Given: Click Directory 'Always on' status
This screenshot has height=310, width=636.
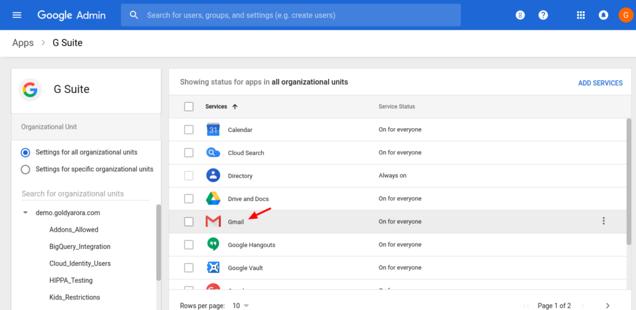Looking at the screenshot, I should (x=393, y=176).
